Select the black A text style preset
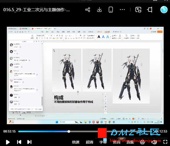170x146 pixels. [99, 37]
